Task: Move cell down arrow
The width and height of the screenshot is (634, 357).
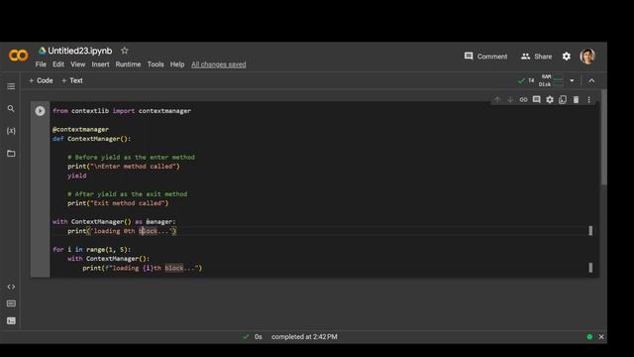Action: coord(510,99)
